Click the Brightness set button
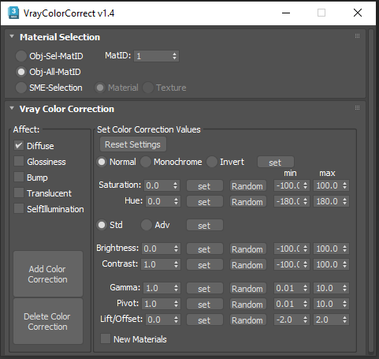 coord(205,249)
